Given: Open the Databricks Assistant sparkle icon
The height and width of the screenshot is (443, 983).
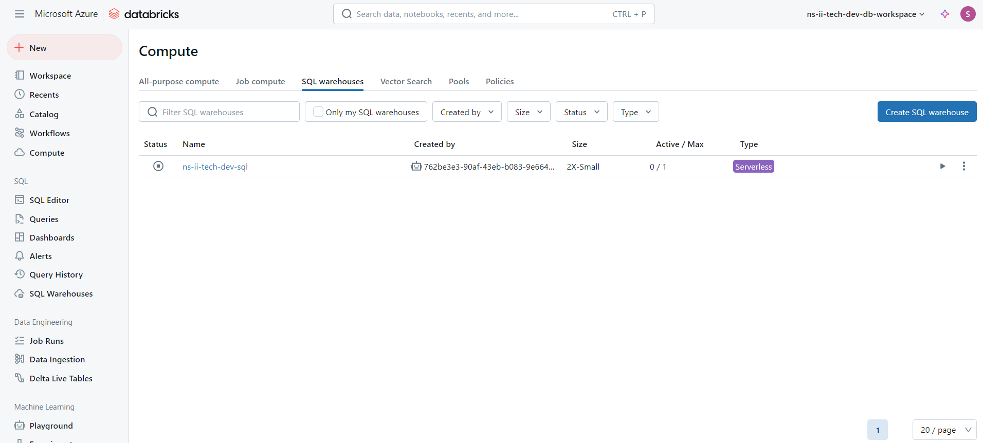Looking at the screenshot, I should point(945,14).
